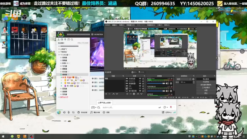This screenshot has height=139, width=247.
Task: Toggle lock on 英雄联盟 source
Action: tap(143, 83)
